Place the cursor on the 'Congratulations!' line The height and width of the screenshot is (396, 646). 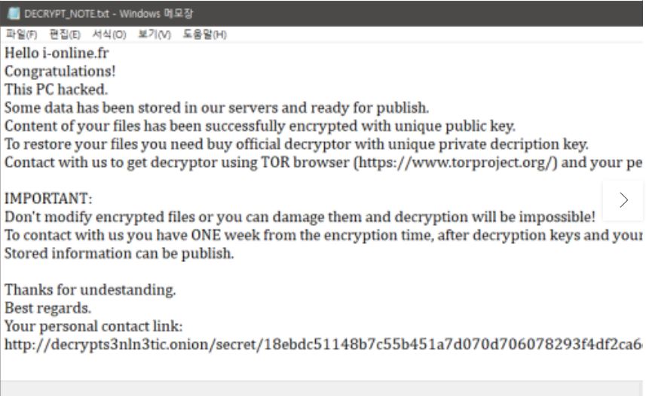[60, 72]
